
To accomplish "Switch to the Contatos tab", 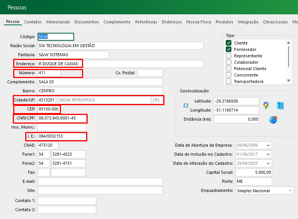I will [x=33, y=22].
